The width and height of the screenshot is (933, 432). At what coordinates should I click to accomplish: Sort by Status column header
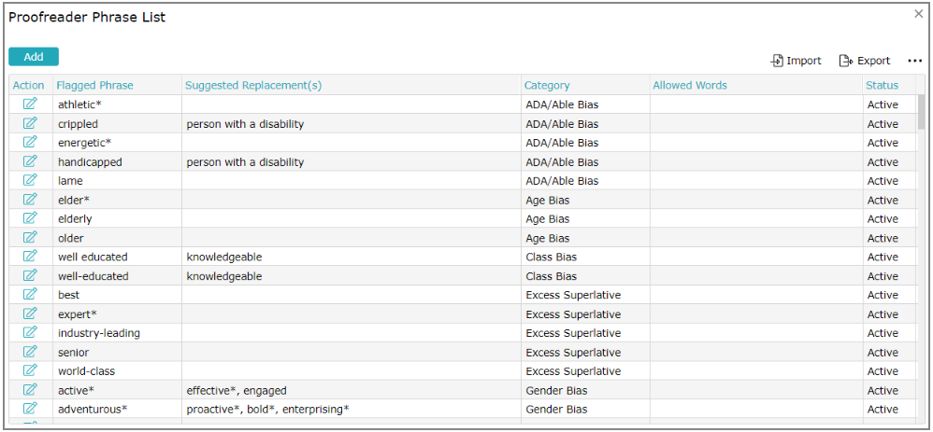(882, 85)
